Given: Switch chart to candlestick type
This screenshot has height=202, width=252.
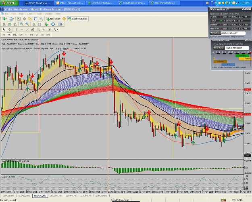Looking at the screenshot, I should coord(10,24).
